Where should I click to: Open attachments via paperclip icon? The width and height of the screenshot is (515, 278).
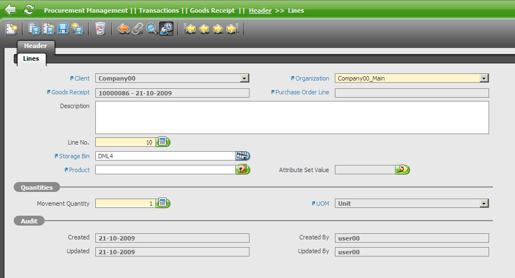[138, 29]
